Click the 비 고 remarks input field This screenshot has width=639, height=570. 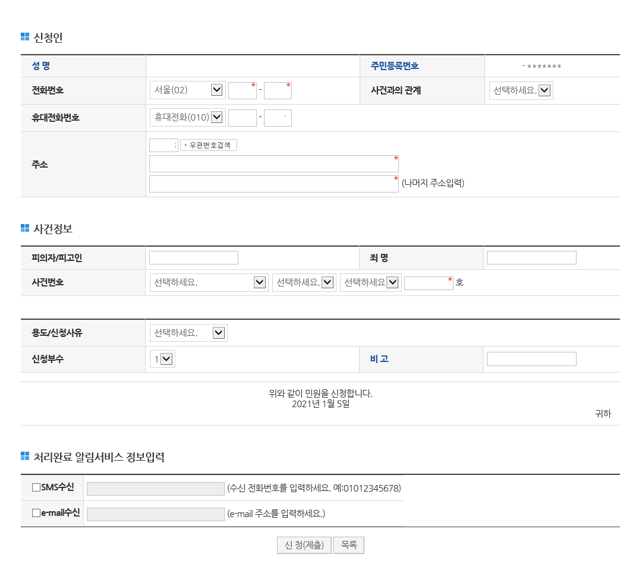click(x=531, y=359)
